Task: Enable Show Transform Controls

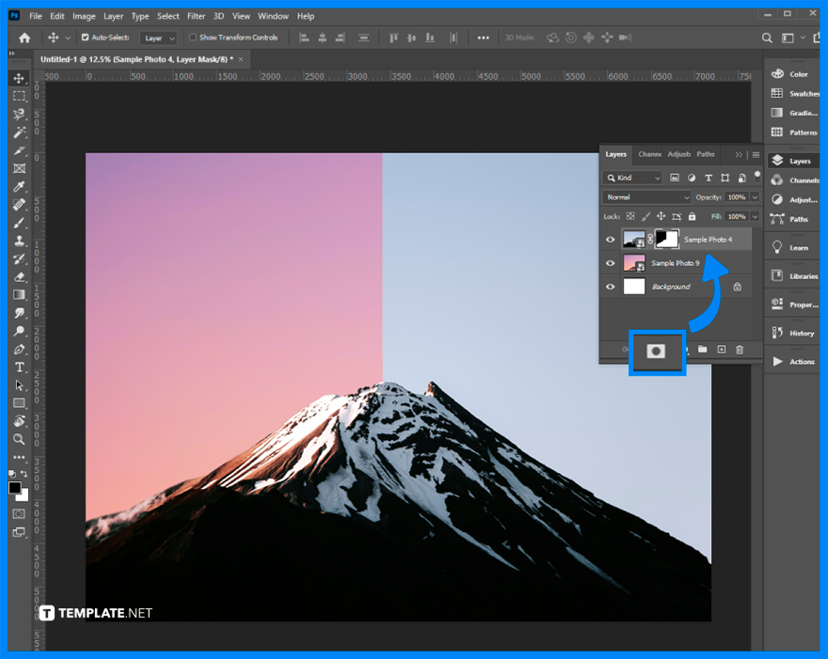Action: click(194, 38)
